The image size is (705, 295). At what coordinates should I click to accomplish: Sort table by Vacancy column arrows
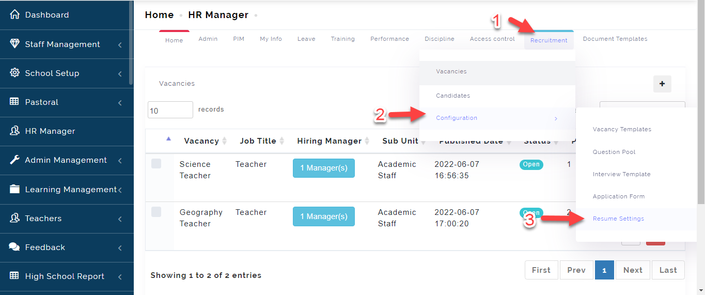pyautogui.click(x=224, y=141)
